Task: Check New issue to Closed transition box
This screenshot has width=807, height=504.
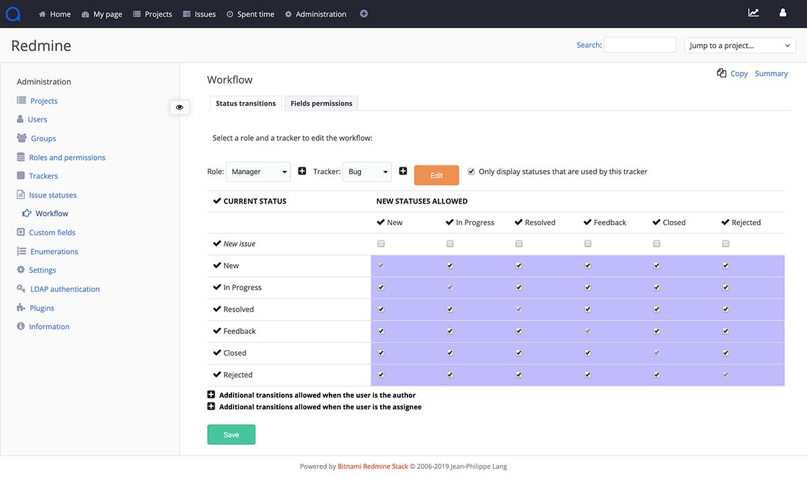Action: pyautogui.click(x=657, y=244)
